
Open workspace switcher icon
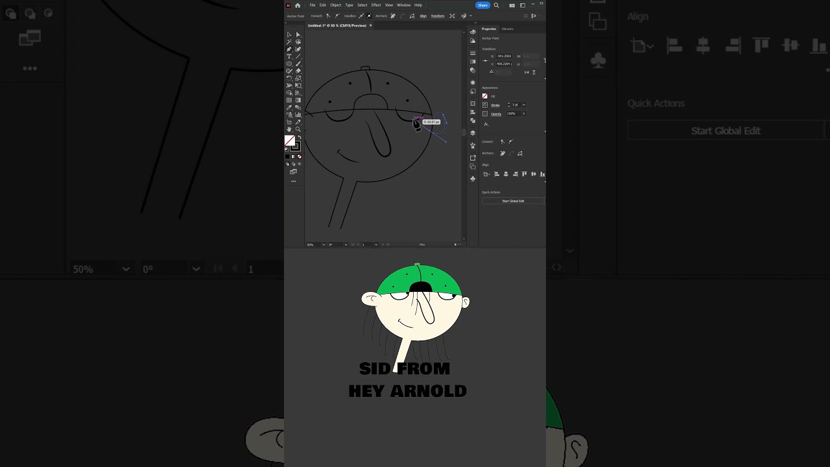click(523, 5)
